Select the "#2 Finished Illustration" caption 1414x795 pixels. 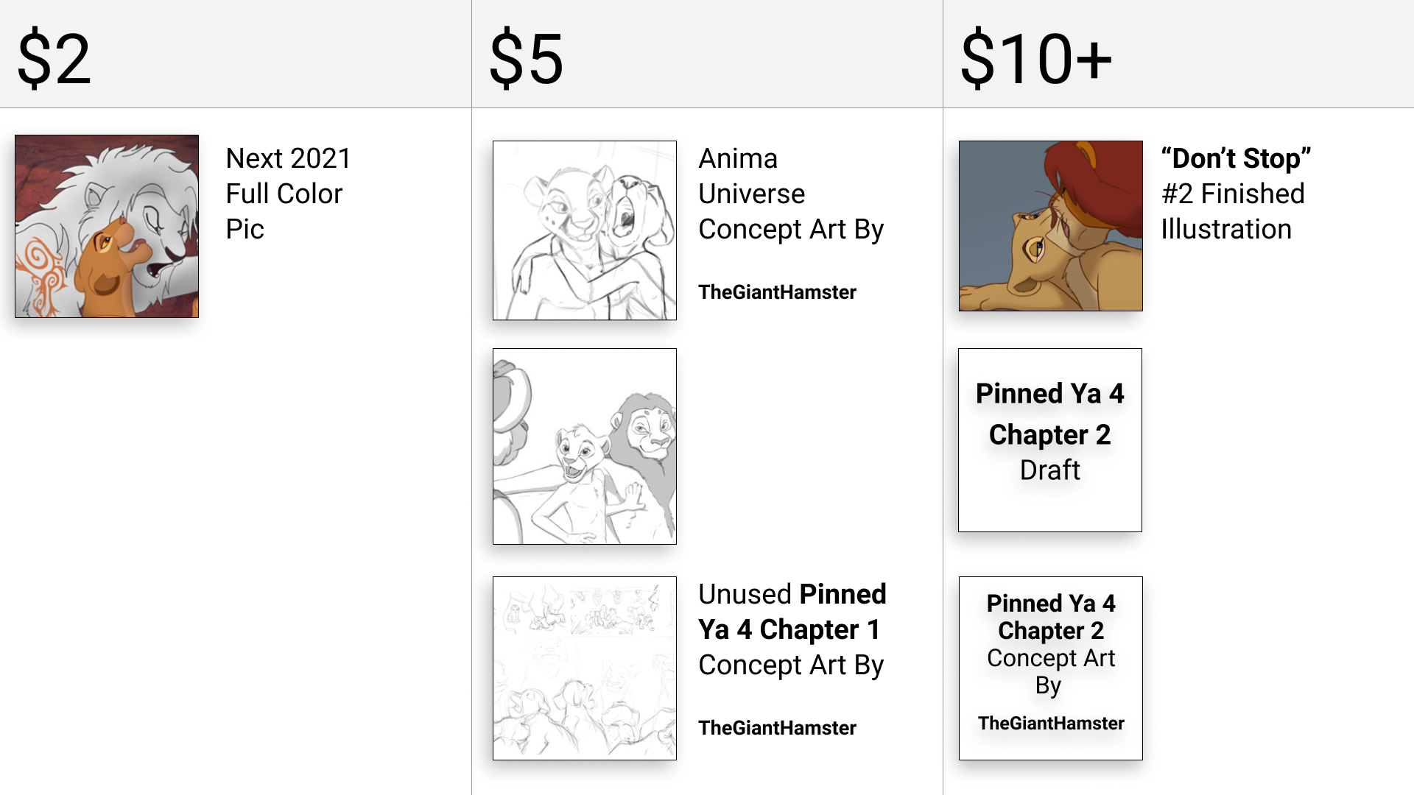(1232, 211)
